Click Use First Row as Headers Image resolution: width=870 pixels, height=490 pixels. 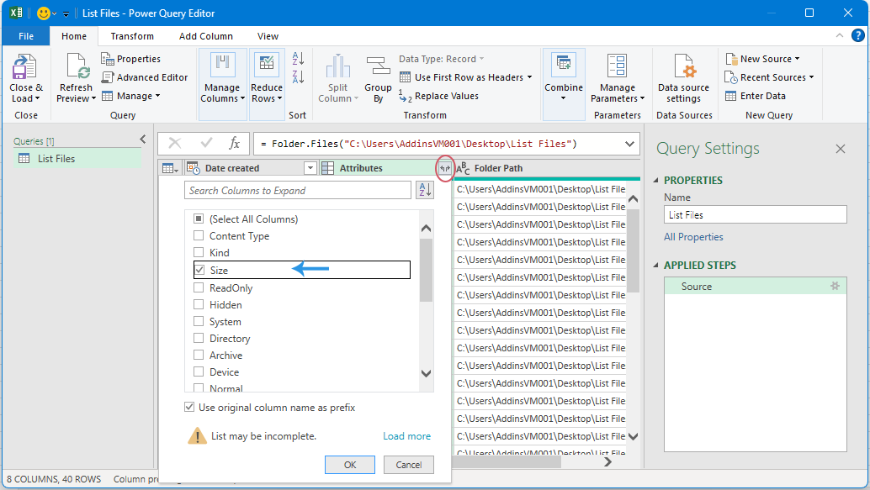tap(465, 77)
